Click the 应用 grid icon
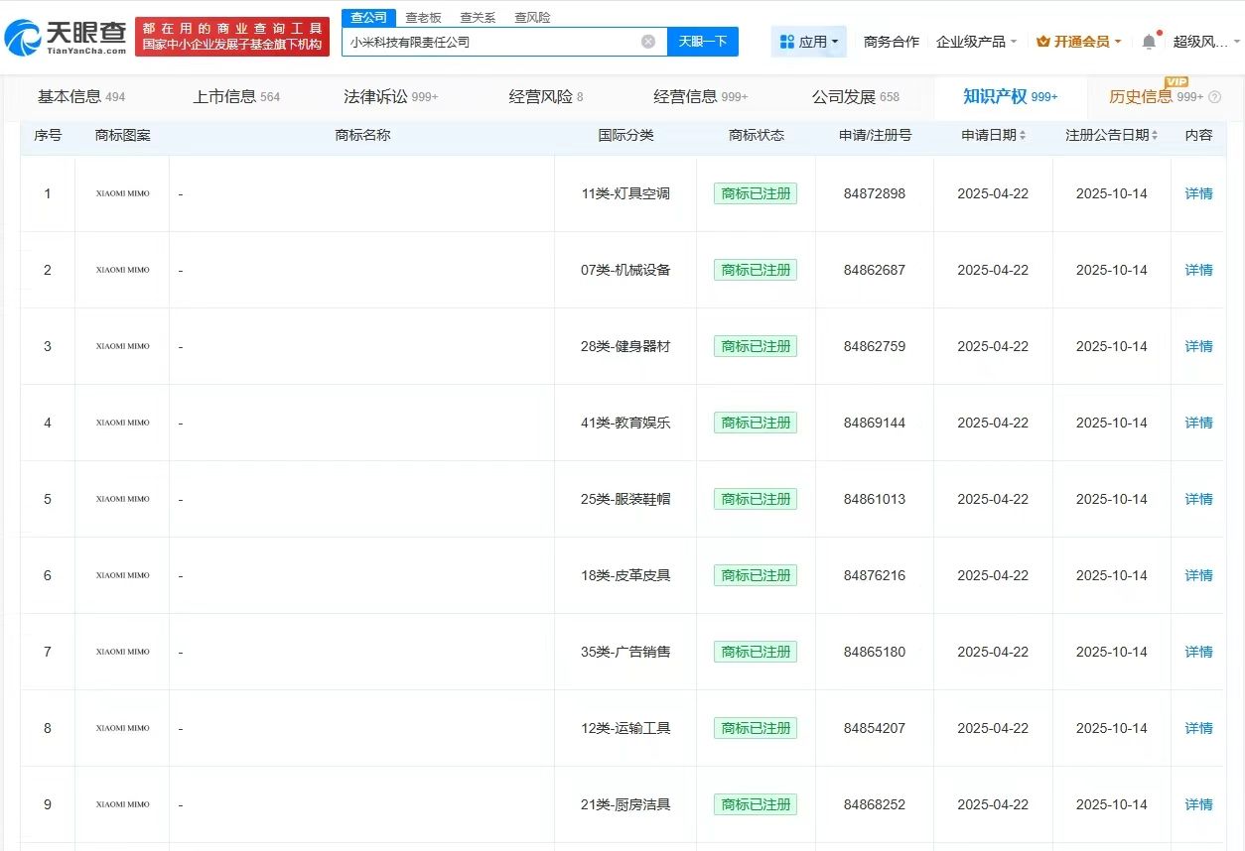The width and height of the screenshot is (1245, 851). (x=787, y=42)
